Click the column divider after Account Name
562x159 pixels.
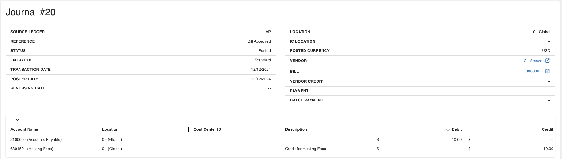pyautogui.click(x=97, y=129)
